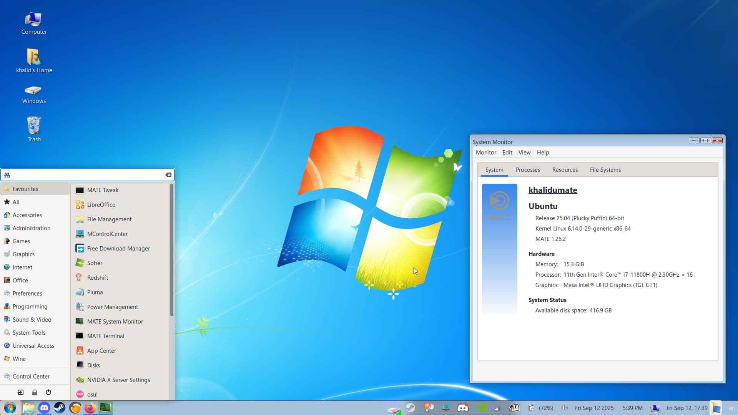Click the lock screen icon in menu

35,392
